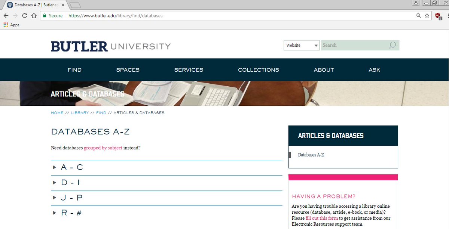
Task: Click the site search magnifier icon
Action: point(392,45)
